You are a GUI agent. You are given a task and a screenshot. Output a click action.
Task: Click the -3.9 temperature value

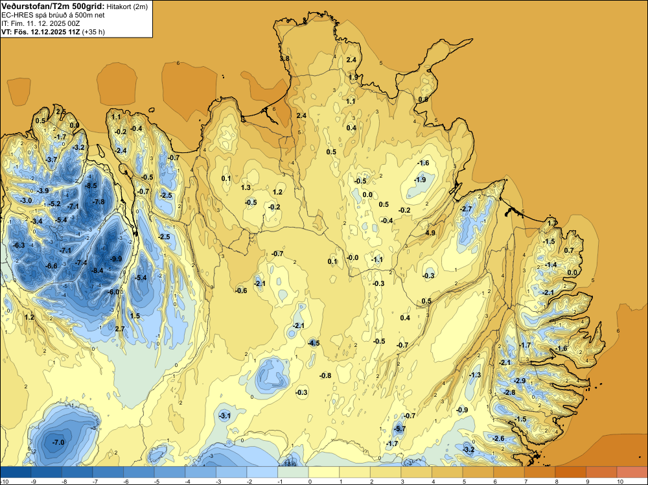pyautogui.click(x=43, y=191)
